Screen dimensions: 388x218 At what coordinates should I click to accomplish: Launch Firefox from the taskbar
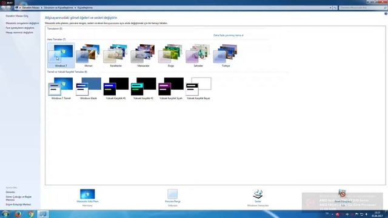(18, 214)
